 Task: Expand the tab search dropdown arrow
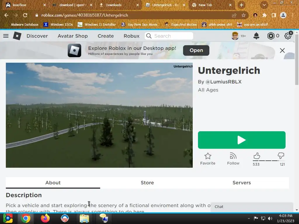coord(264,5)
